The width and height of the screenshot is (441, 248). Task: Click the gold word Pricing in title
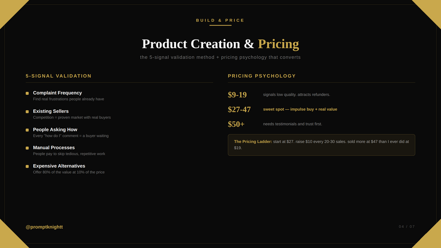tap(279, 44)
